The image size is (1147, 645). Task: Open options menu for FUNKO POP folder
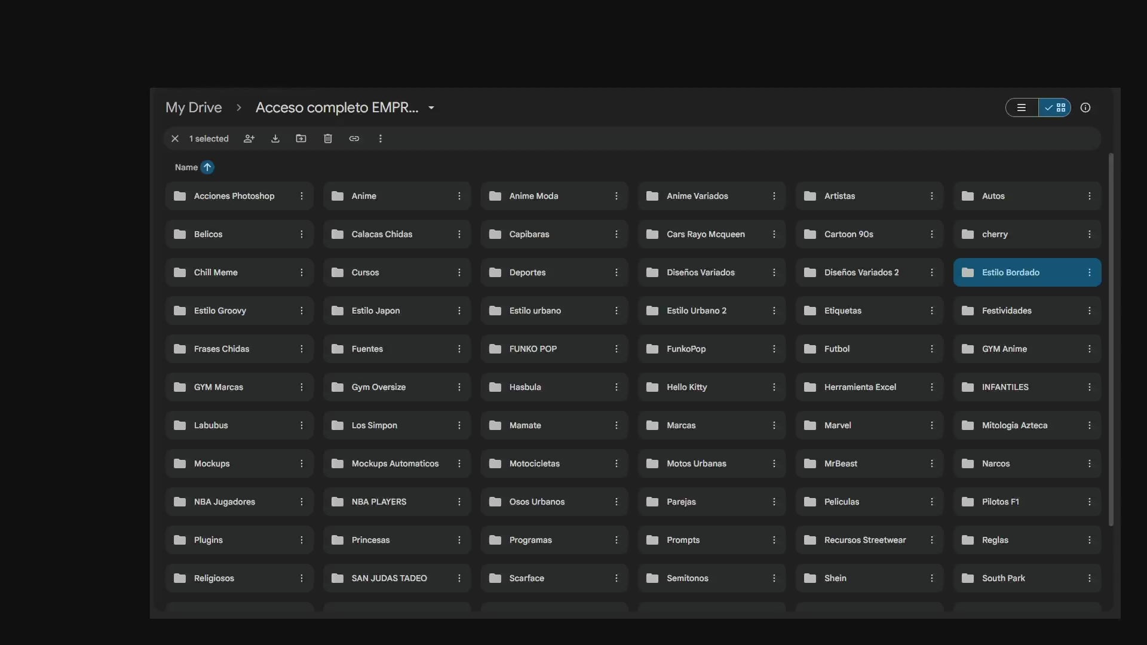pyautogui.click(x=617, y=349)
